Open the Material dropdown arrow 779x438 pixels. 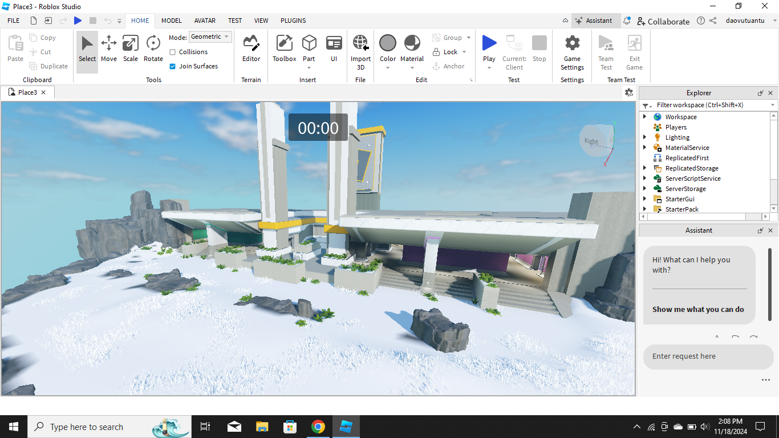pos(412,68)
